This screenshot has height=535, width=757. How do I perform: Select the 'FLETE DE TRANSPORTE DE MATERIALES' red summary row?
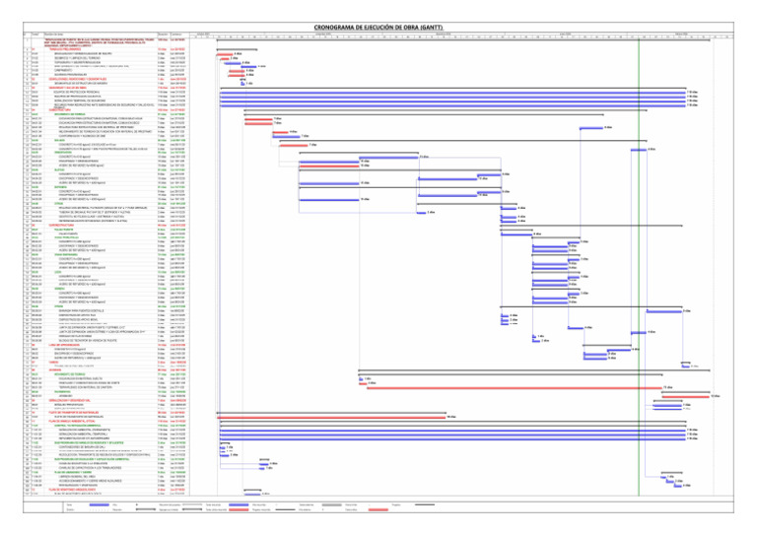click(106, 413)
